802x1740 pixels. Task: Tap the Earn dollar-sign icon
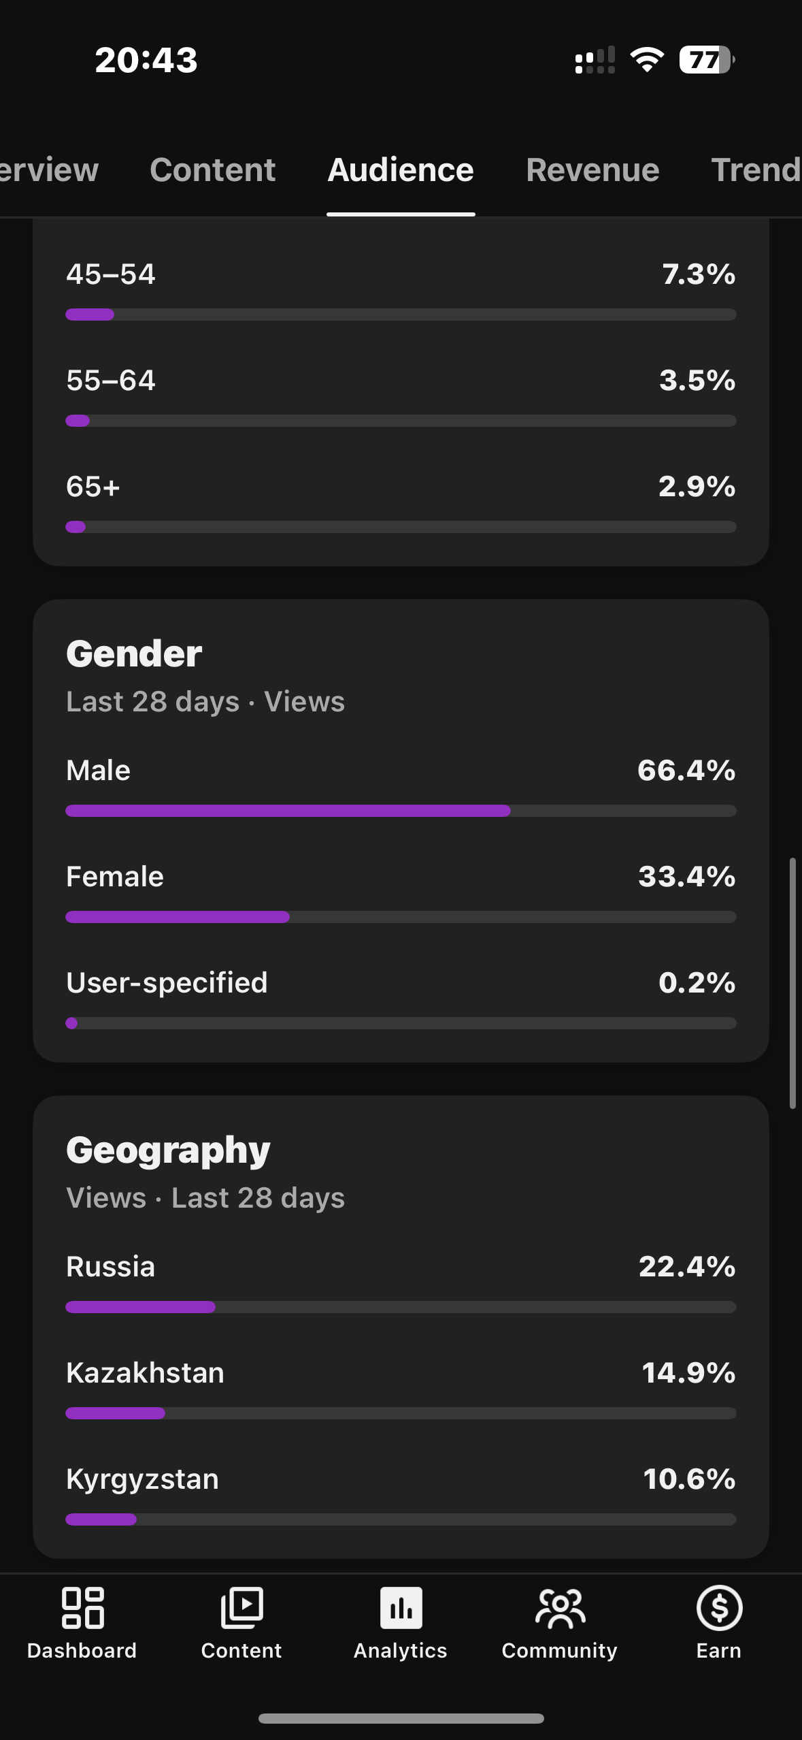click(719, 1608)
